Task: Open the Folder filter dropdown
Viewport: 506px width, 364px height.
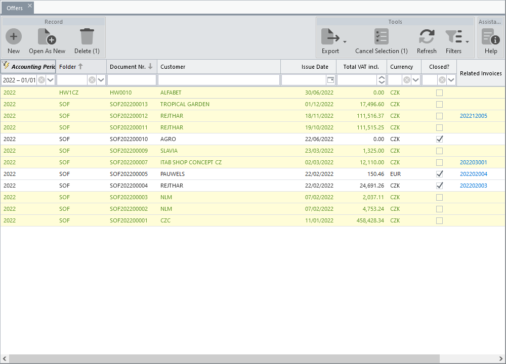Action: 101,80
